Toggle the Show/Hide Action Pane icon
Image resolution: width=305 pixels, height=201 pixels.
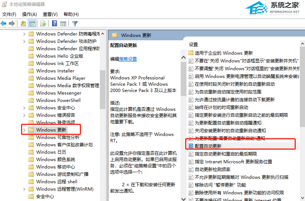(x=63, y=24)
